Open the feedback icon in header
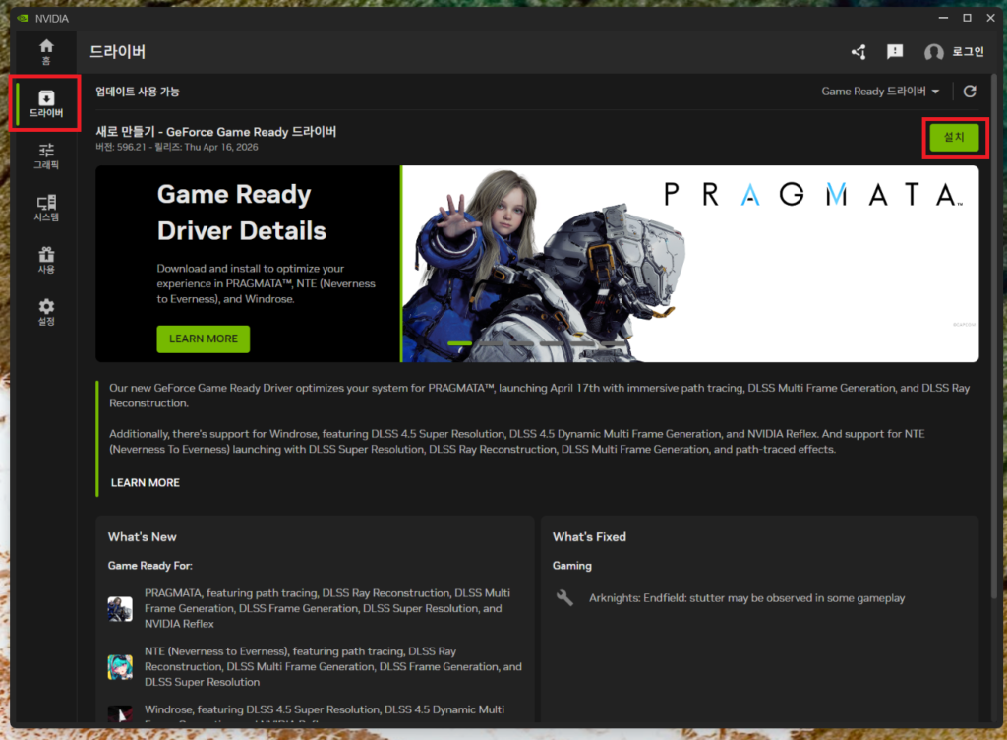 tap(895, 52)
